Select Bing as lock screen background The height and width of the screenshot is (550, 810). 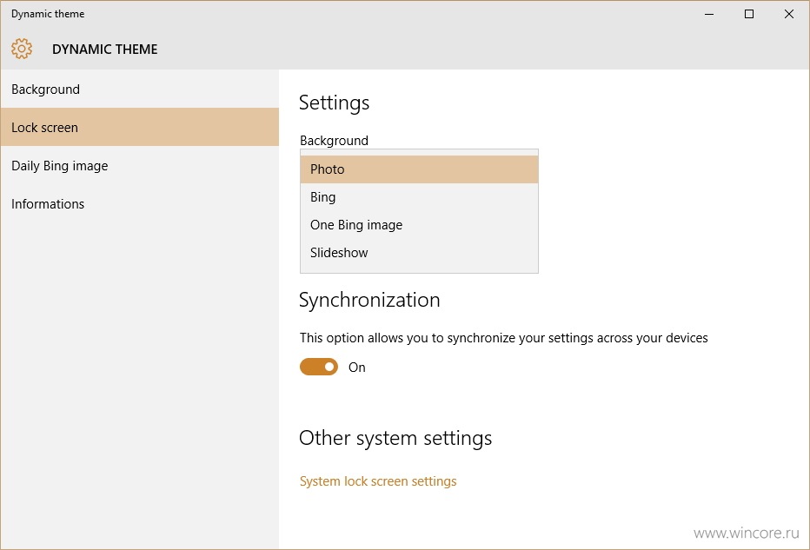419,196
